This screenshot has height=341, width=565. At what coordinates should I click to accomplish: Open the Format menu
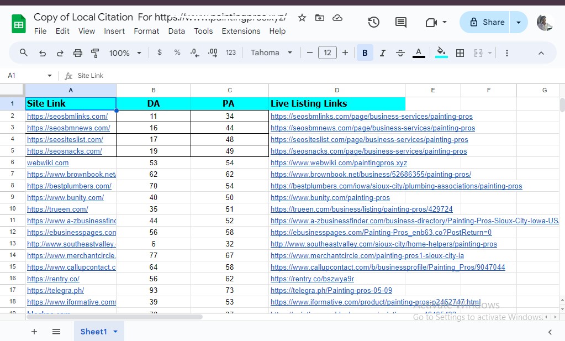pos(146,31)
